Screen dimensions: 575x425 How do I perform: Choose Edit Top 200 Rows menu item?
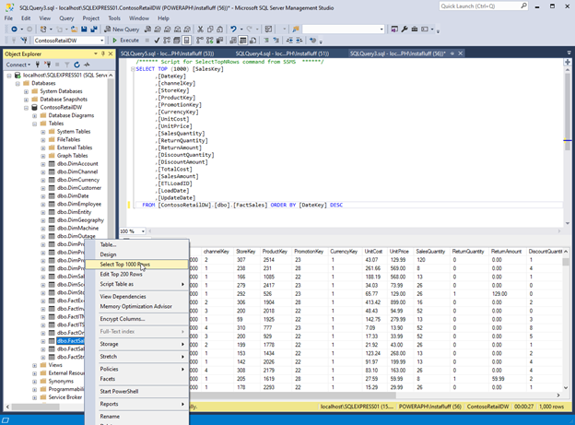point(136,274)
